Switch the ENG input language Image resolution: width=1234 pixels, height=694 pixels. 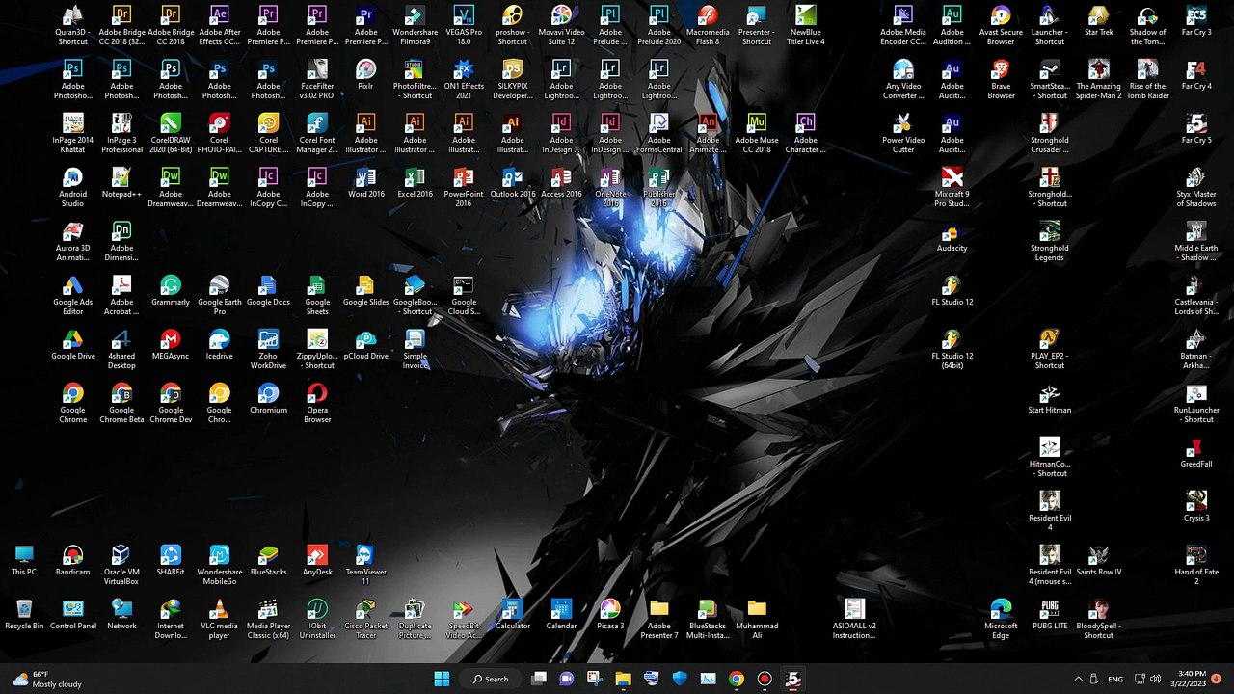pyautogui.click(x=1115, y=679)
